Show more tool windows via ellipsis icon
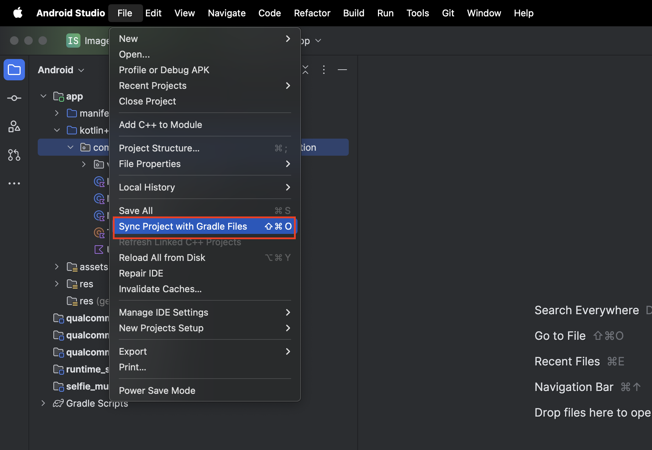652x450 pixels. (14, 183)
